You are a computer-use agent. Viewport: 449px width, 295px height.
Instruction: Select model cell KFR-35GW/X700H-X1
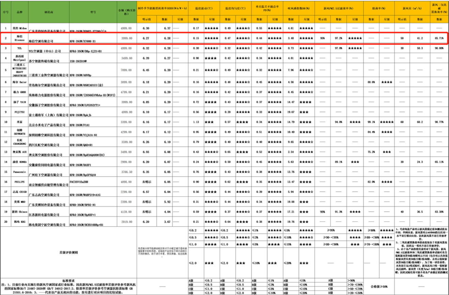pyautogui.click(x=93, y=40)
